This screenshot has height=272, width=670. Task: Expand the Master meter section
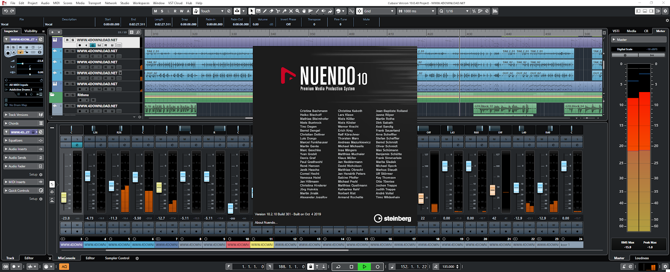point(639,40)
